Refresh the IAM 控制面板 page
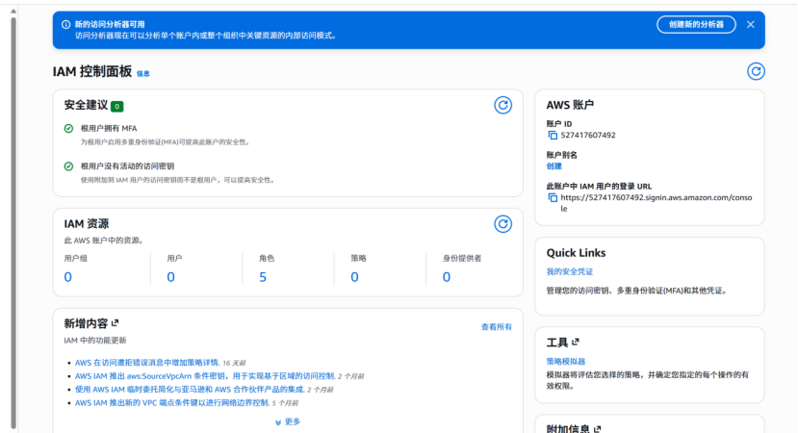 point(756,71)
